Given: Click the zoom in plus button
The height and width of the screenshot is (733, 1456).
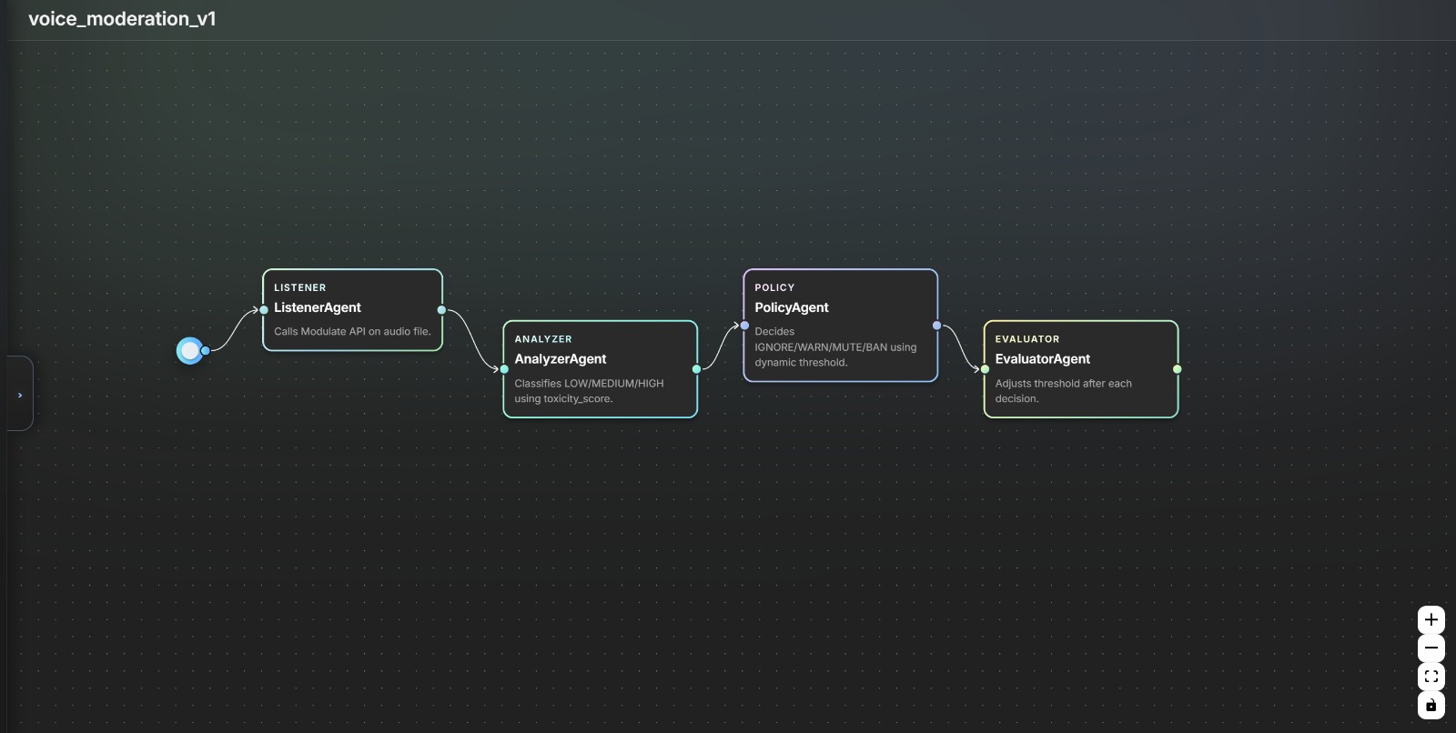Looking at the screenshot, I should pos(1431,619).
